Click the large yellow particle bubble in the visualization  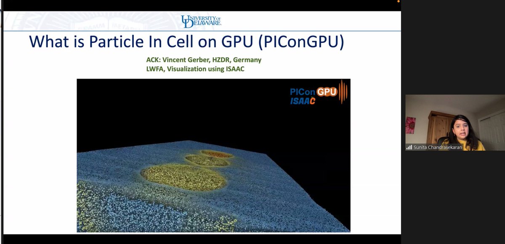point(183,178)
